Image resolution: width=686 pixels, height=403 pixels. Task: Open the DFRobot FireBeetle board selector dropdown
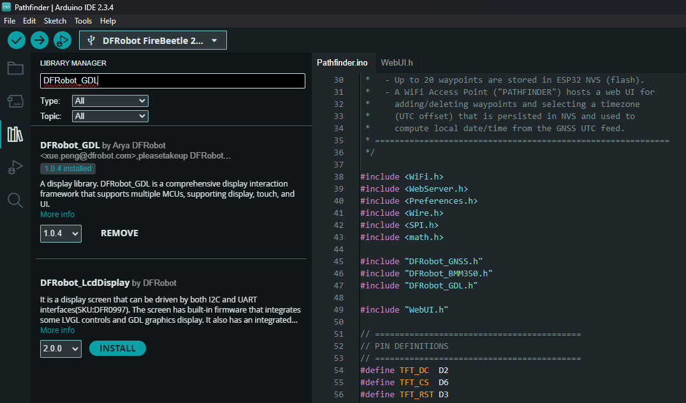[153, 40]
